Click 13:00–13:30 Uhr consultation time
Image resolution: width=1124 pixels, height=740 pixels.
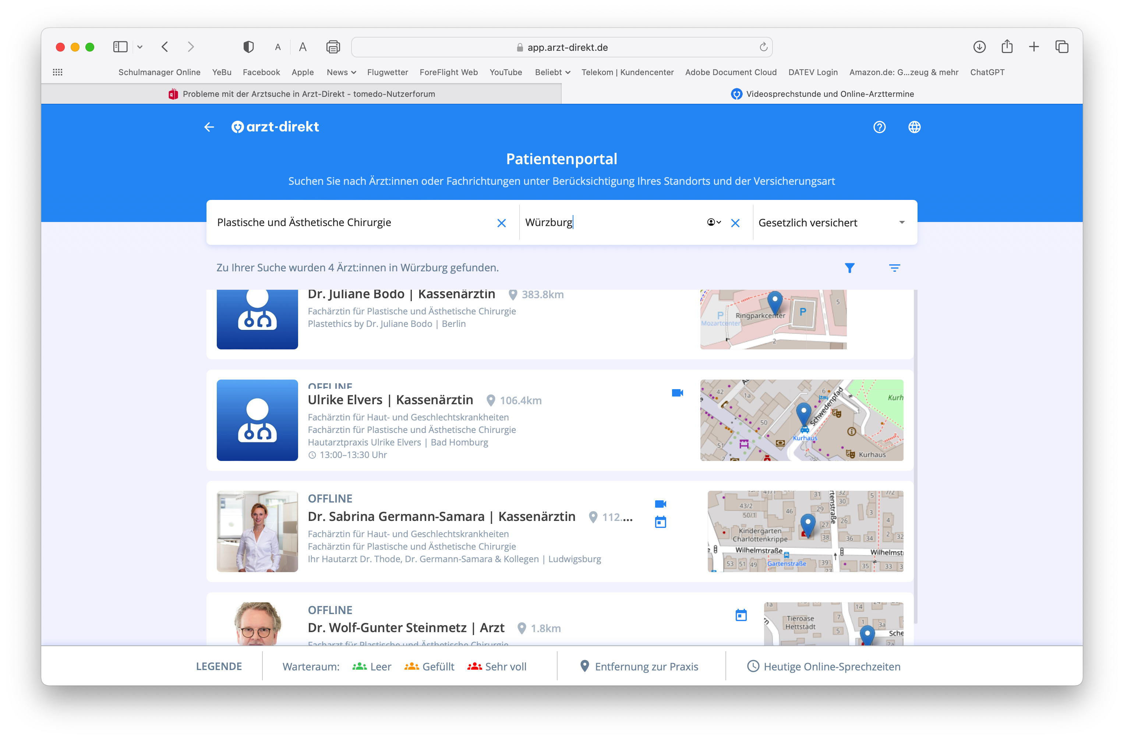coord(347,455)
